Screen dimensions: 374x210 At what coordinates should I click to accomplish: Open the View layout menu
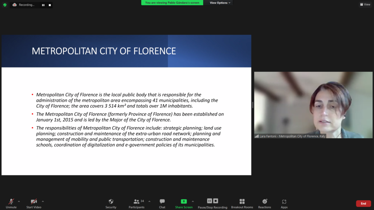click(365, 4)
